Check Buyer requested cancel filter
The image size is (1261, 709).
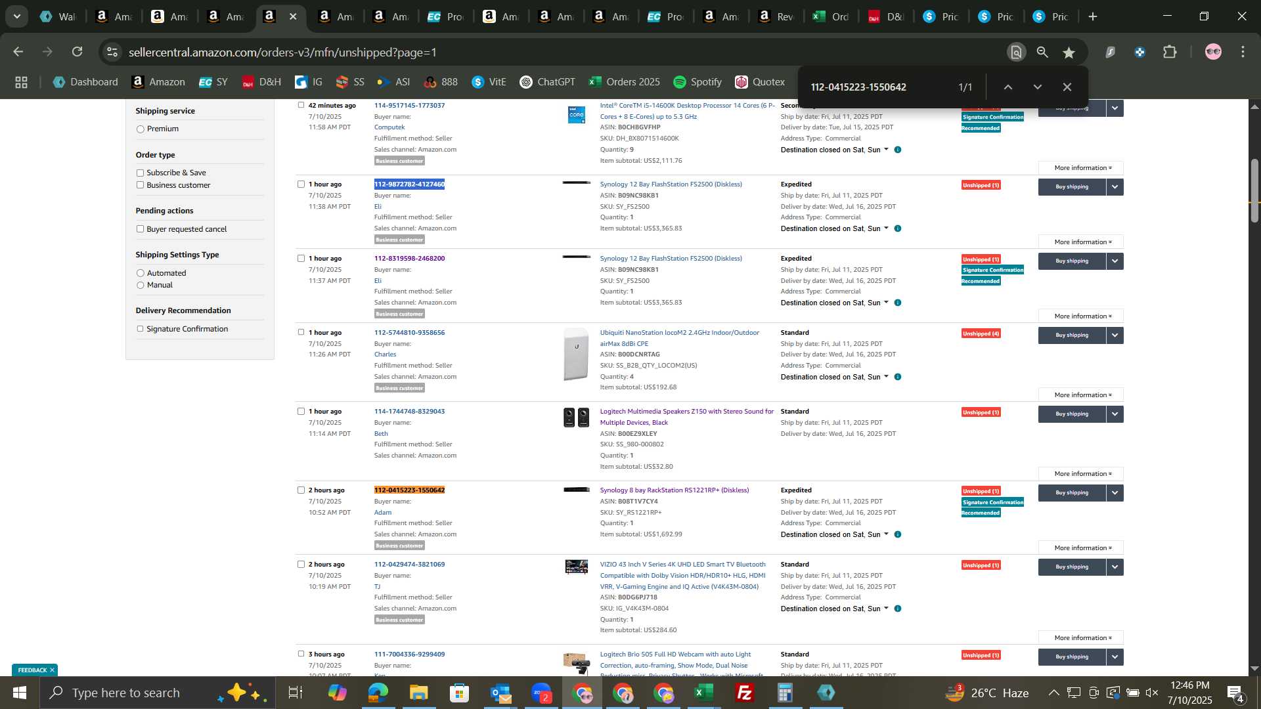[x=140, y=229]
